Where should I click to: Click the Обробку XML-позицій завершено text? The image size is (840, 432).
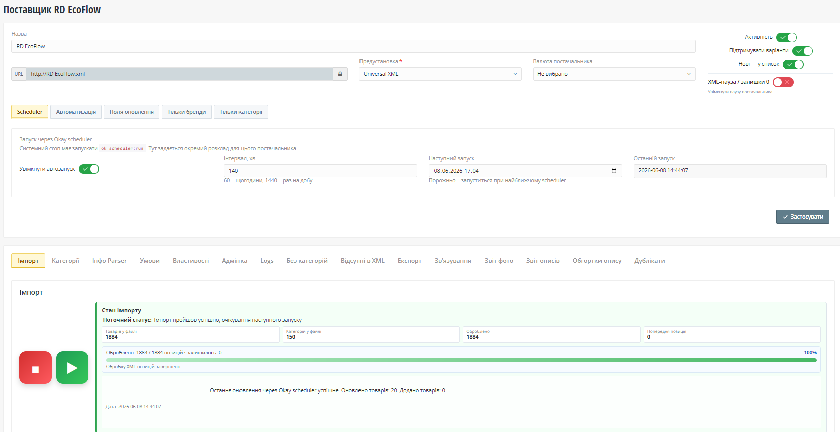(x=144, y=367)
